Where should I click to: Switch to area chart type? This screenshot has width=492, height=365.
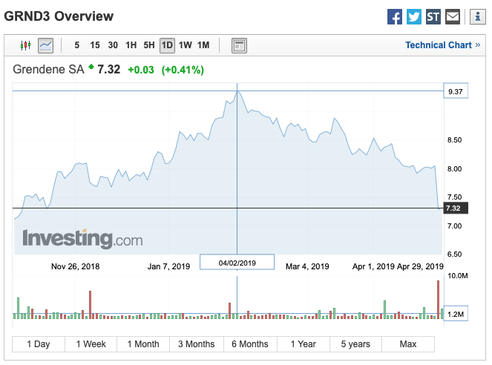[46, 45]
